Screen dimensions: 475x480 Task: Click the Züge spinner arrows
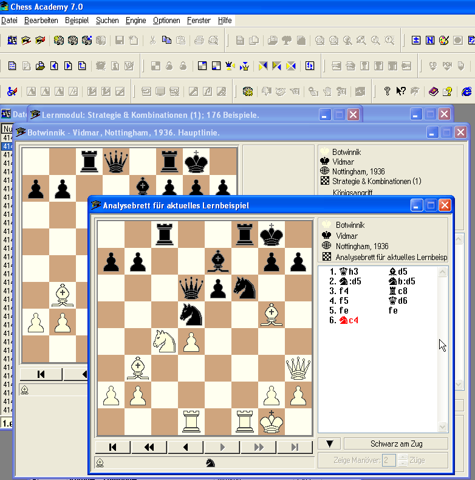click(403, 460)
